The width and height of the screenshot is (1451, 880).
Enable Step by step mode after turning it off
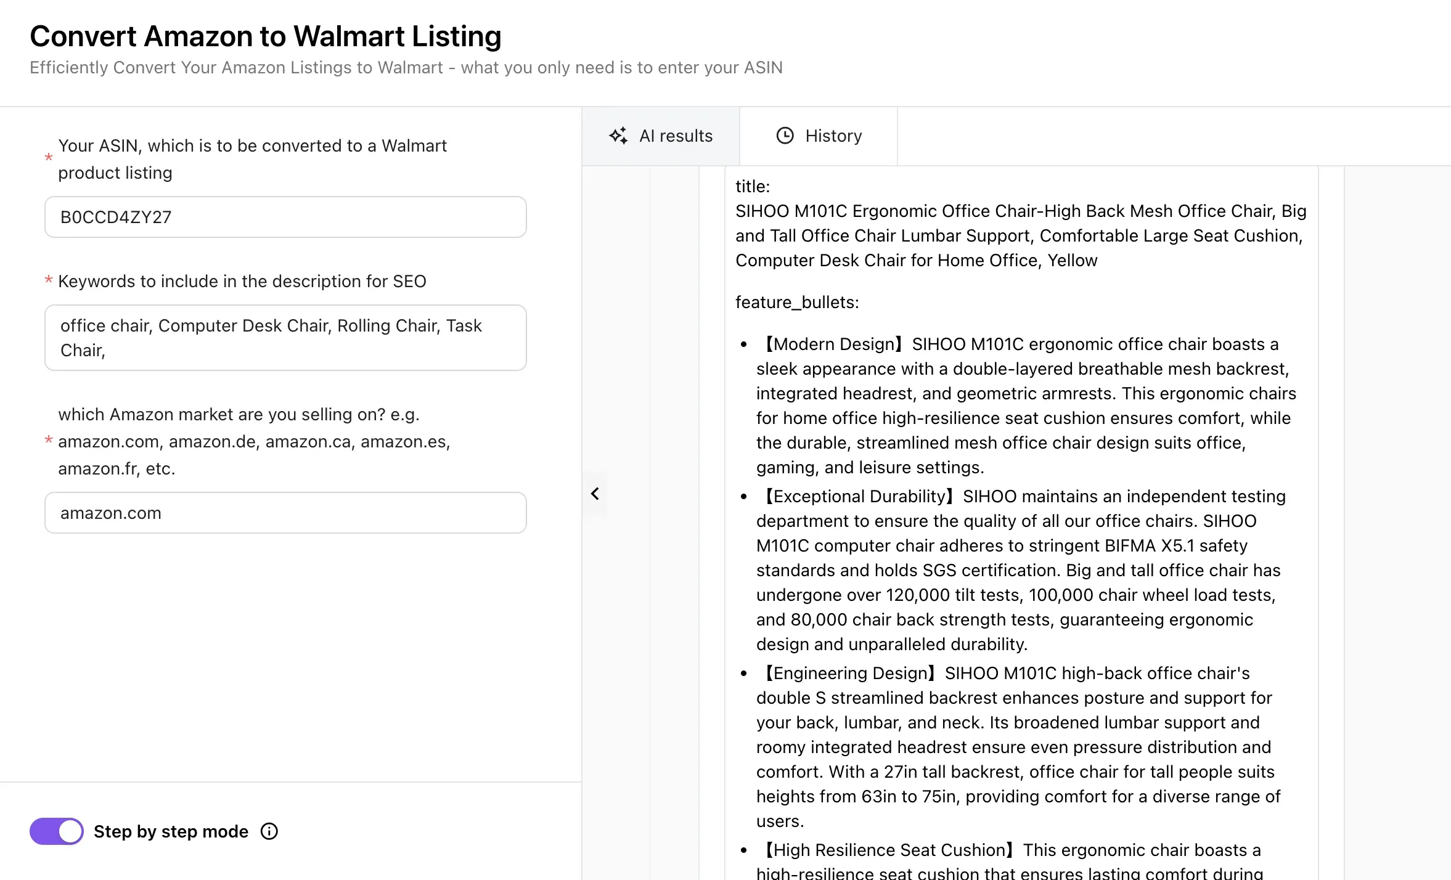coord(56,831)
